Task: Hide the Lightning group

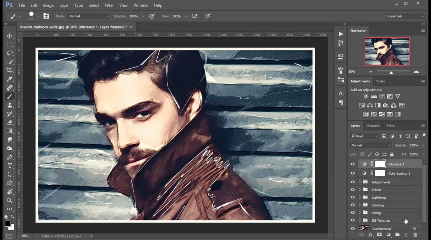Action: [353, 198]
